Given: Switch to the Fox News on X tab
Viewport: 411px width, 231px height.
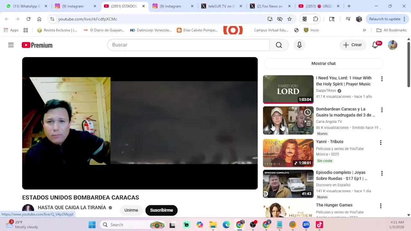Looking at the screenshot, I should 270,6.
